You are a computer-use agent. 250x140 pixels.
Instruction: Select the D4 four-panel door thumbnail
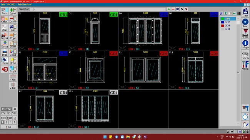(143, 31)
